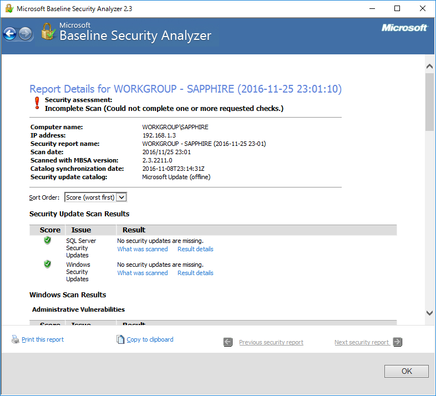Click scan date value 2016/11/25 23:01
This screenshot has width=436, height=396.
pos(166,152)
